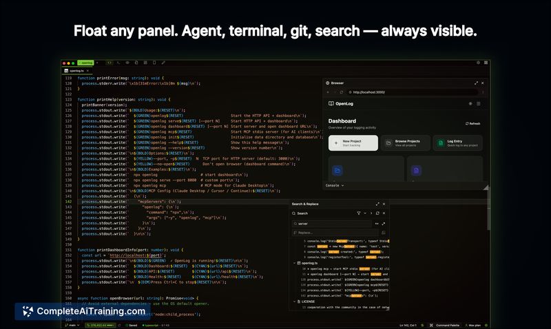
Task: Collapse the openlog.ts search results group
Action: click(295, 263)
